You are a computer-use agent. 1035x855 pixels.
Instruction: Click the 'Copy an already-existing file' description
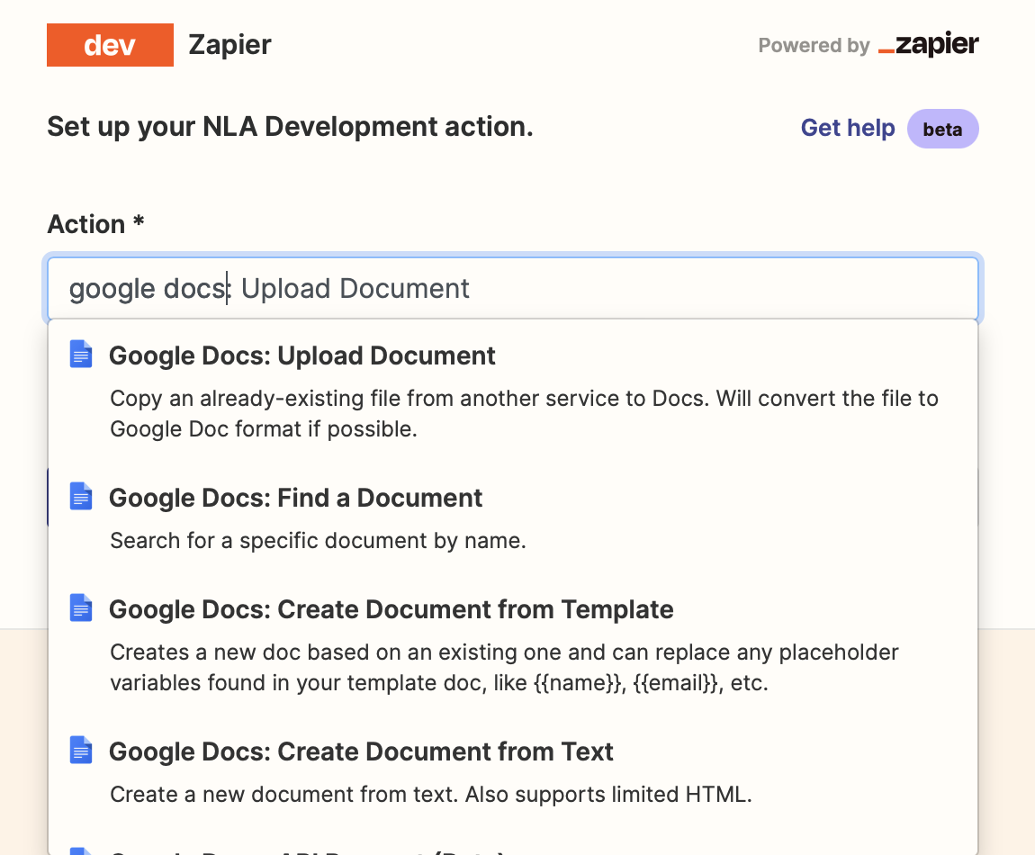click(x=524, y=414)
